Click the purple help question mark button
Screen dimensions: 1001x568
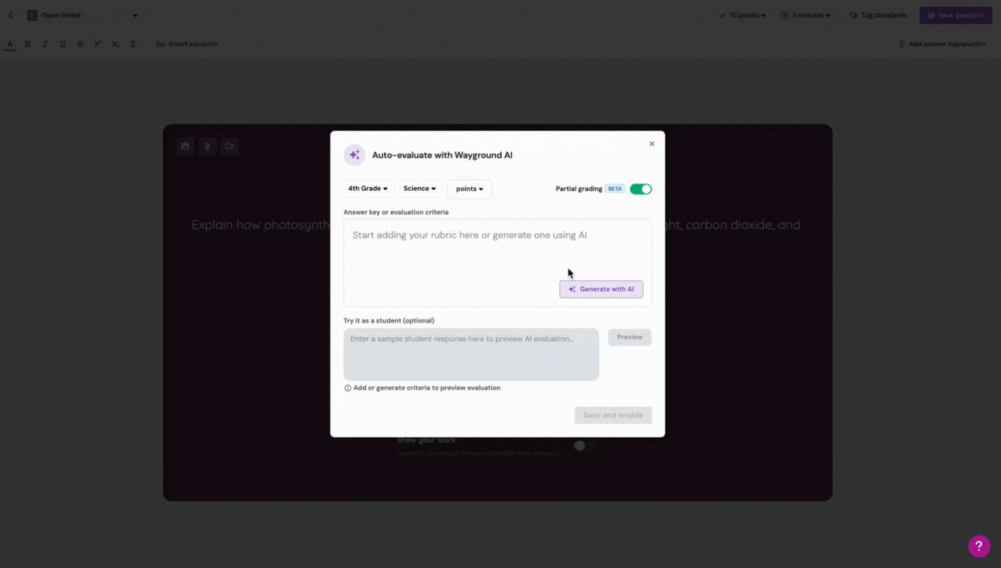[x=979, y=546]
